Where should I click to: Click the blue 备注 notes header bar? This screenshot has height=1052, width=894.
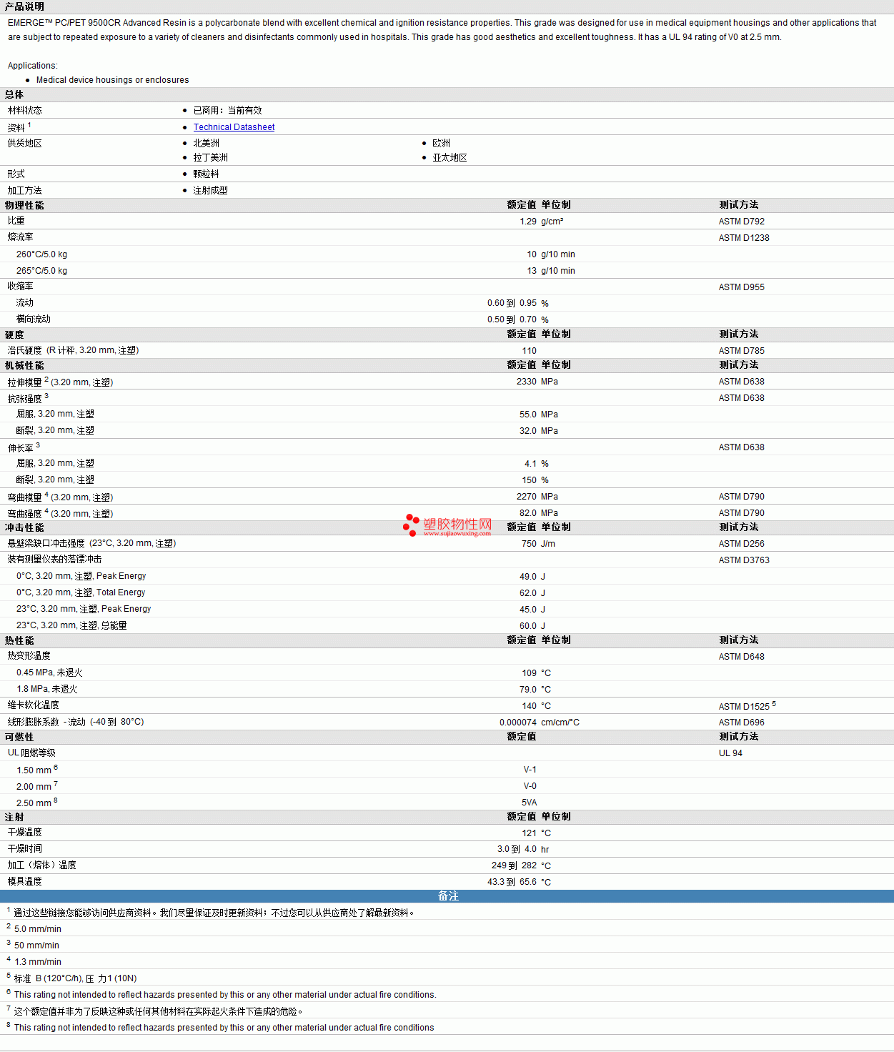(x=447, y=896)
